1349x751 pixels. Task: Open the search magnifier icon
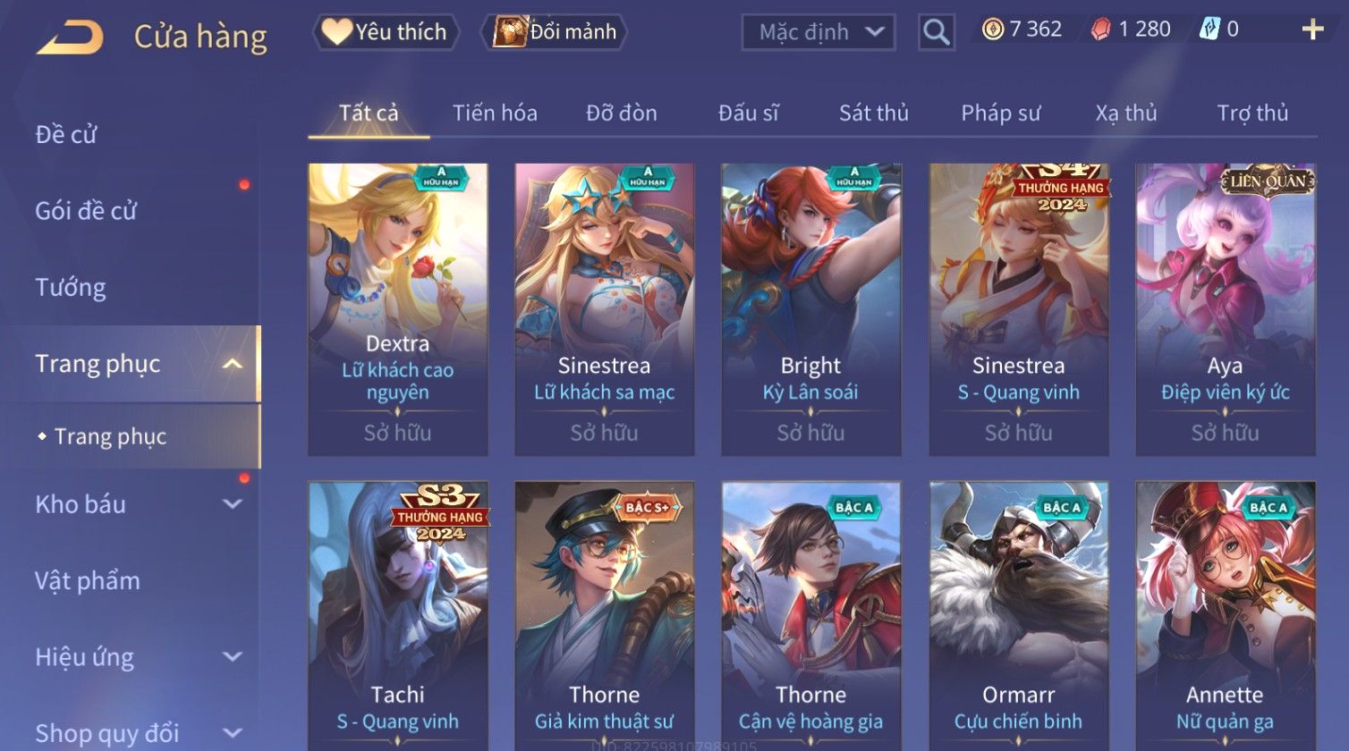(936, 32)
